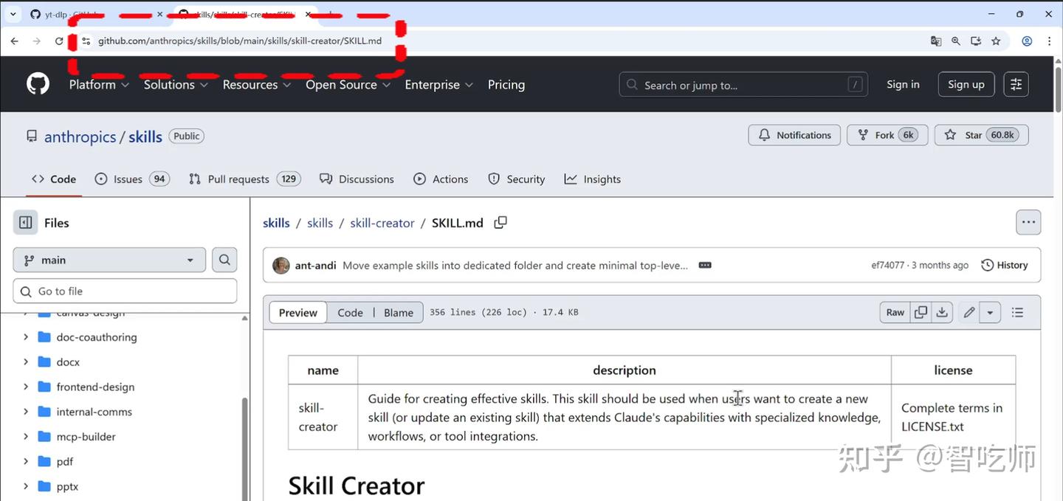Click the Search or jump to field

743,85
